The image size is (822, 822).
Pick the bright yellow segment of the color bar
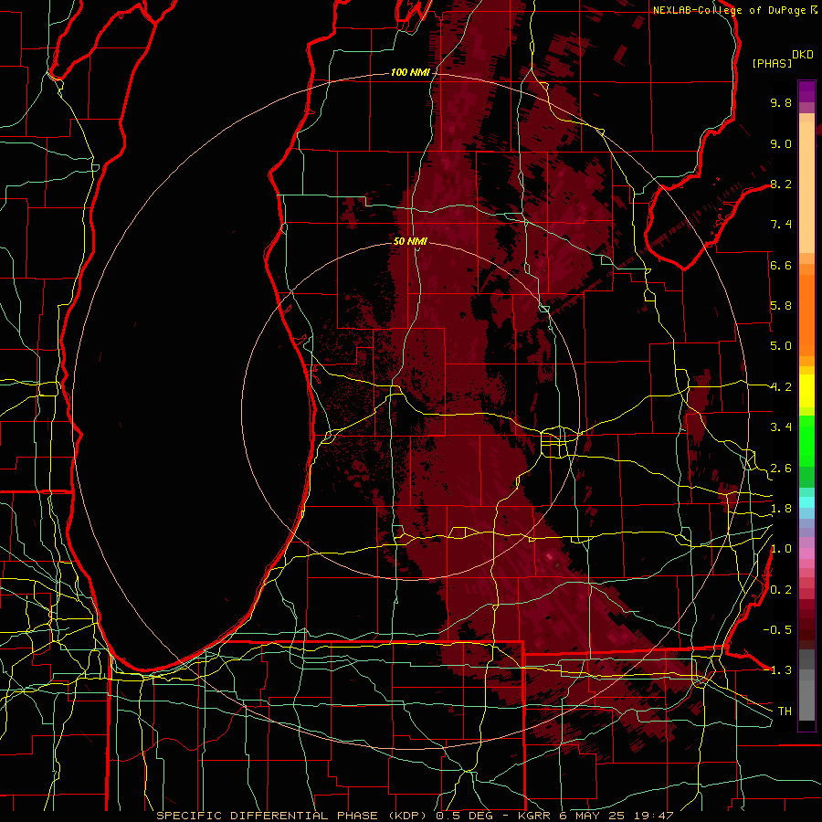806,391
